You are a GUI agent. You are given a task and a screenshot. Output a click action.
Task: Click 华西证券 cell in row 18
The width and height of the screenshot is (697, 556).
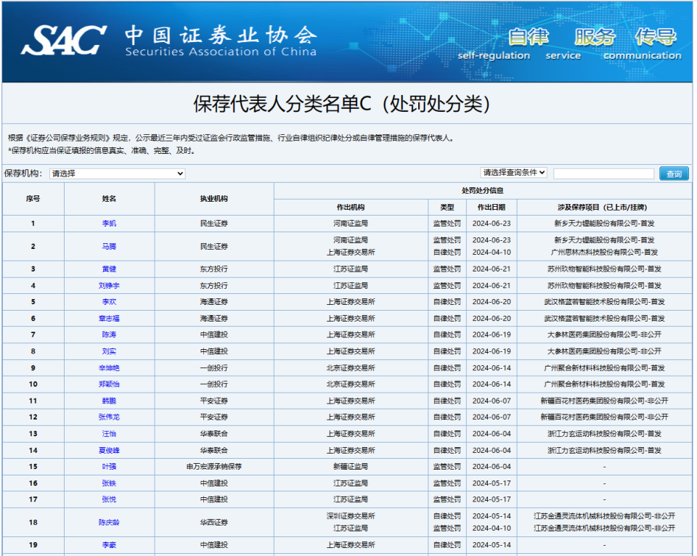(x=213, y=522)
